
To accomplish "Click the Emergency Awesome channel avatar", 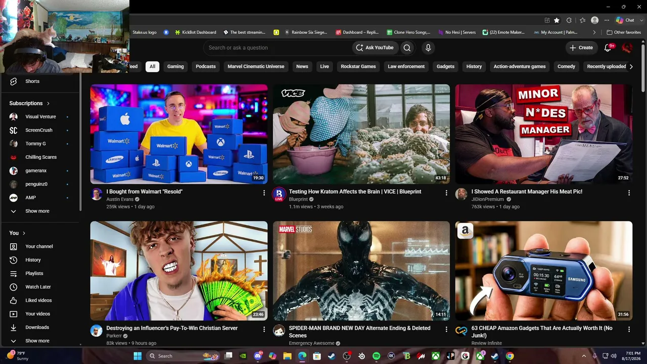I will (279, 331).
